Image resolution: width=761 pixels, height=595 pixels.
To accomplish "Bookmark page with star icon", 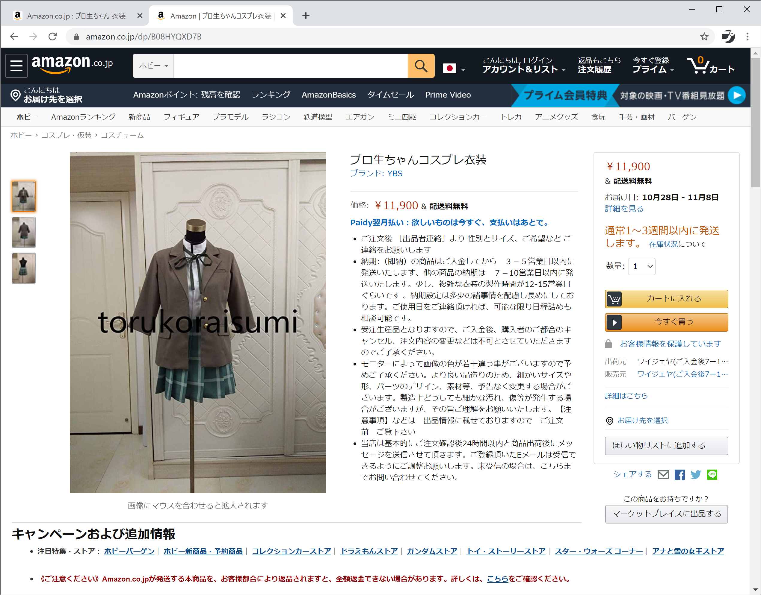I will click(704, 37).
